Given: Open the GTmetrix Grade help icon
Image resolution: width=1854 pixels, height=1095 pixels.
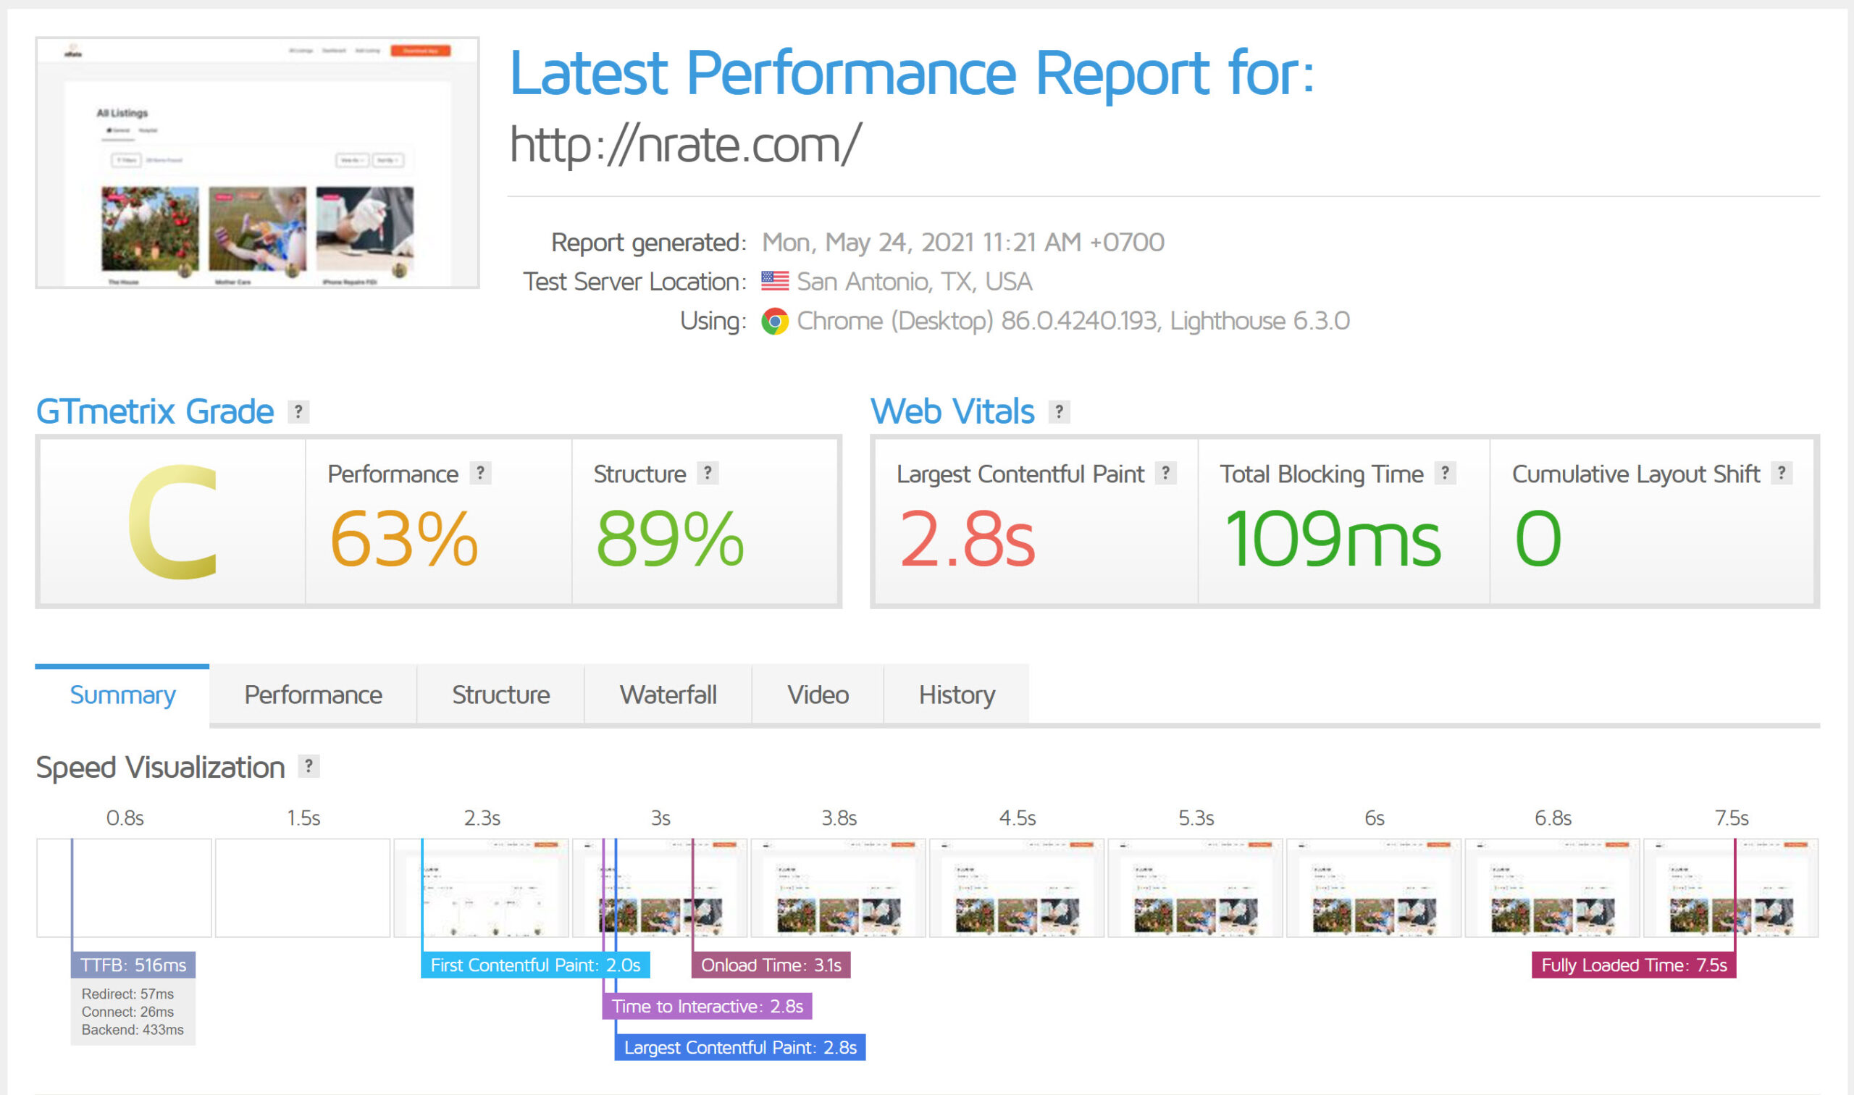Looking at the screenshot, I should (x=298, y=412).
